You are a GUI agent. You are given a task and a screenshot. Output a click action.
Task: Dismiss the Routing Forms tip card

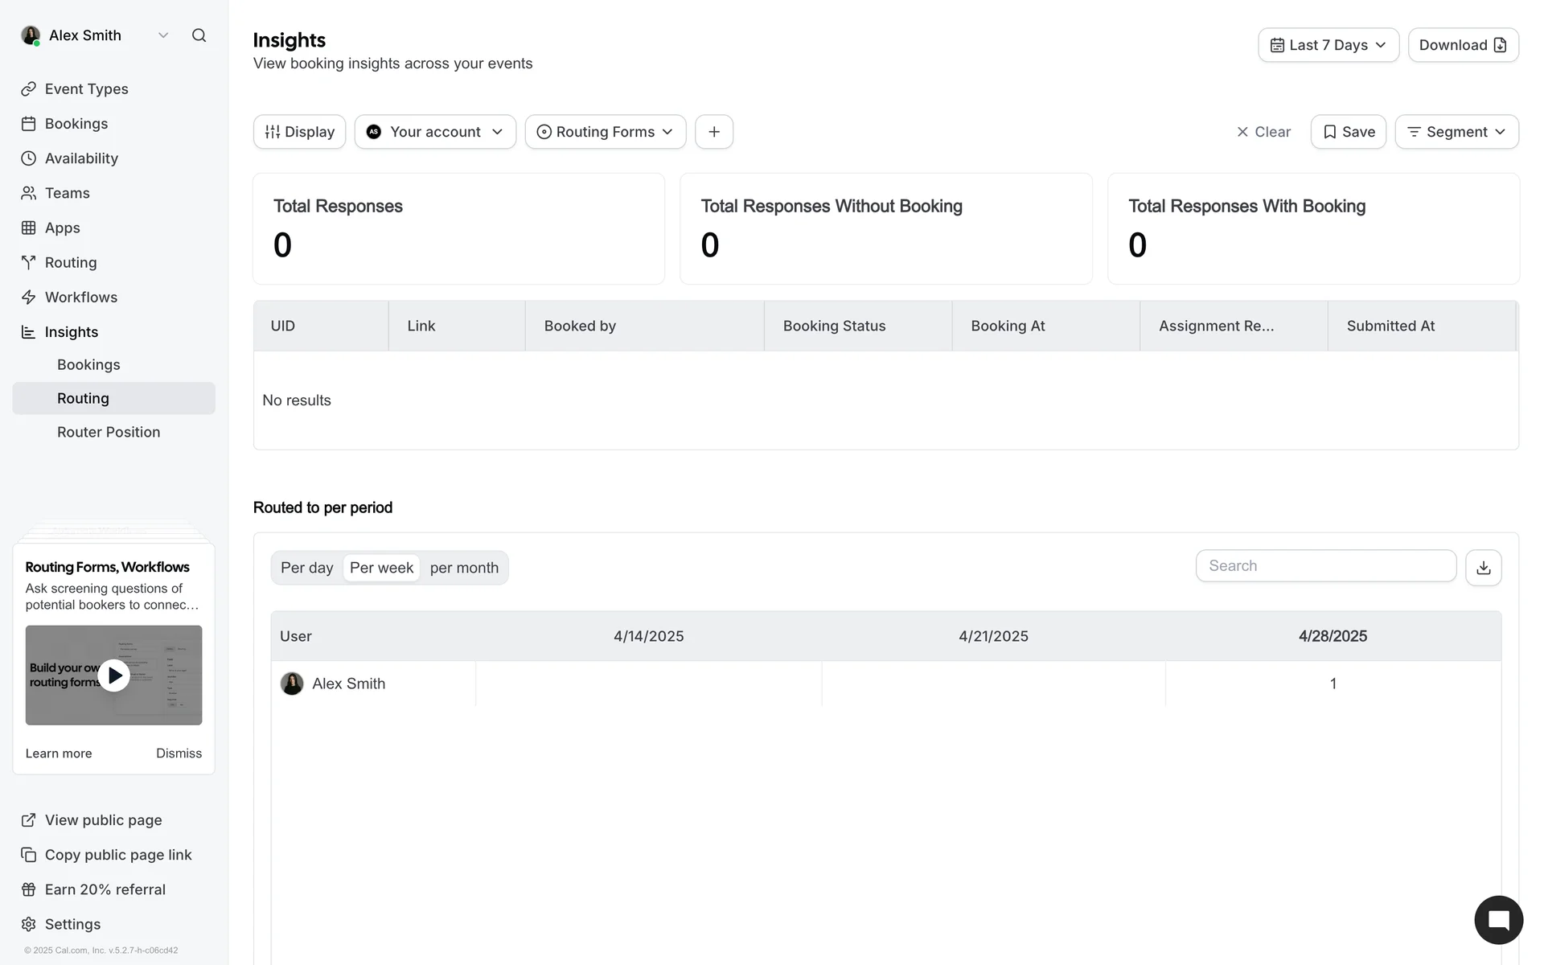tap(179, 754)
